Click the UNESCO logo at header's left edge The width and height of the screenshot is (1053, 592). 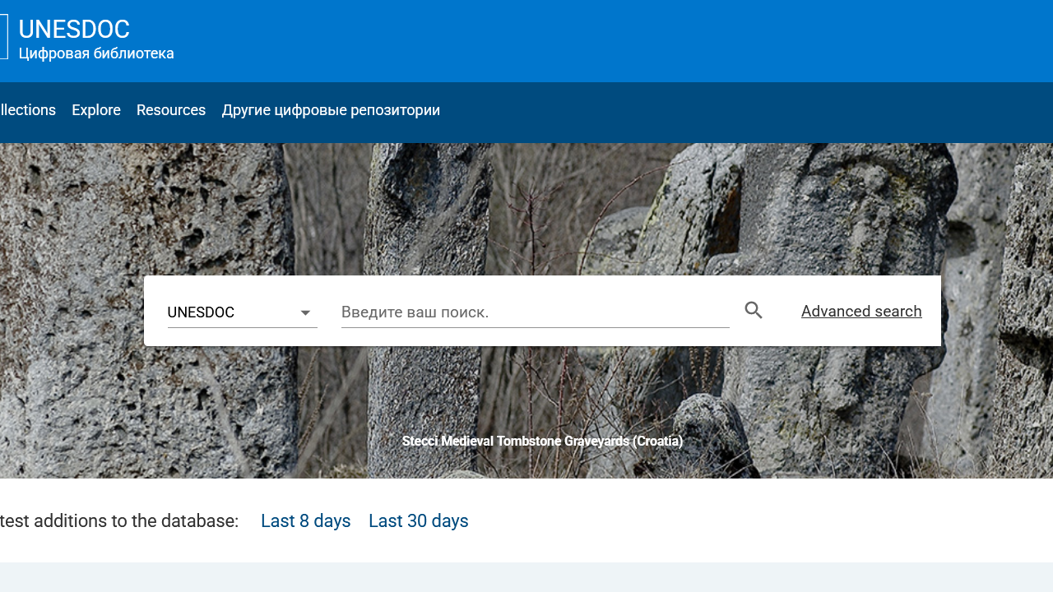coord(3,38)
